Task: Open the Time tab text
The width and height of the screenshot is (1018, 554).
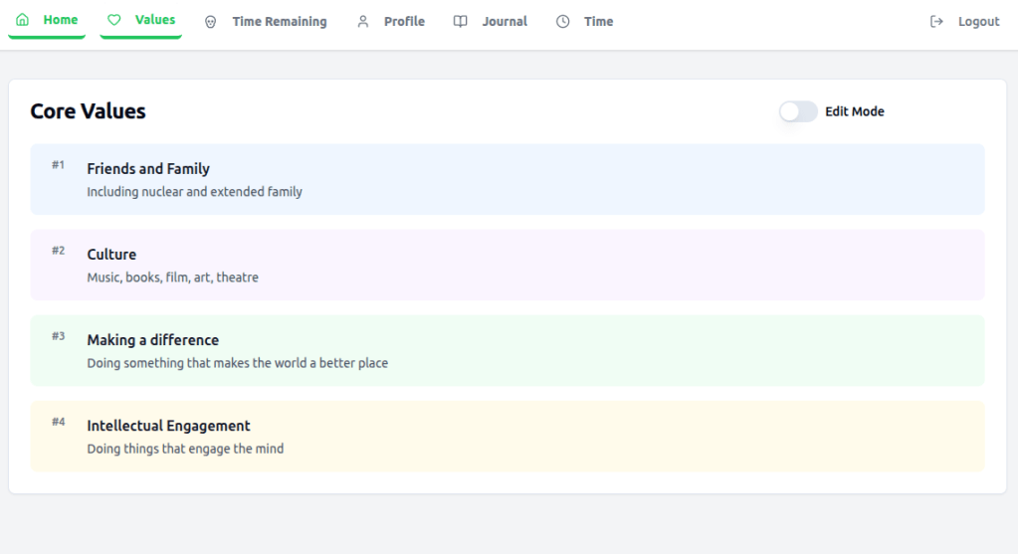Action: [598, 22]
